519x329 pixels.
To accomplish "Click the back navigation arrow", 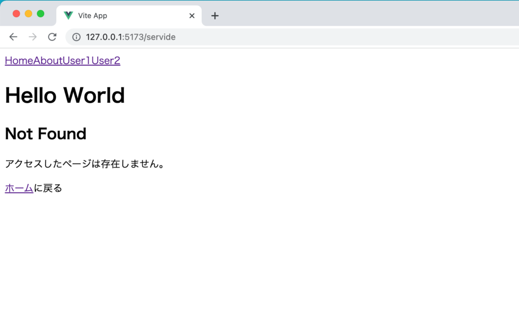I will pyautogui.click(x=13, y=36).
